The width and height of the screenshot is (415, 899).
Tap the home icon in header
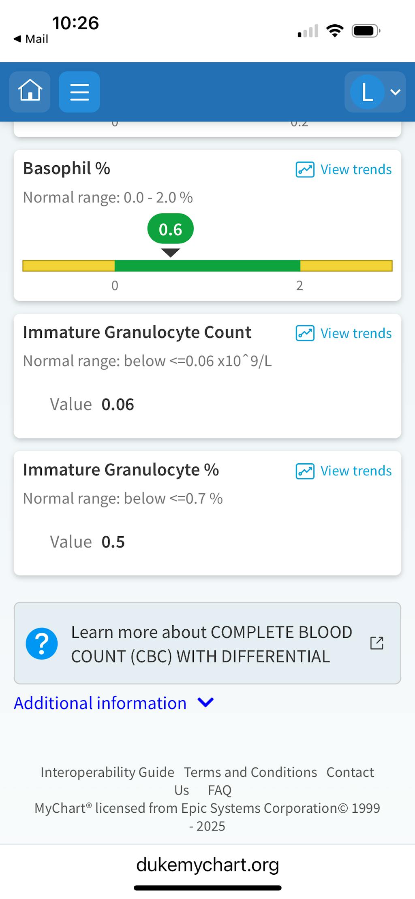coord(30,92)
